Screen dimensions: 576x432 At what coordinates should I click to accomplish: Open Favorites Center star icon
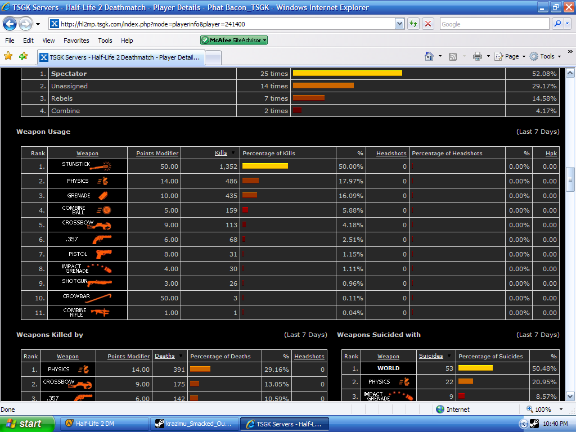click(8, 56)
